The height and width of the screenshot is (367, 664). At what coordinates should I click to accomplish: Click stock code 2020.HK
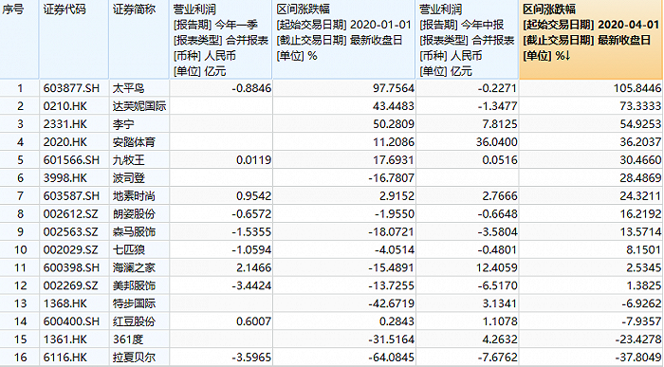tap(65, 142)
